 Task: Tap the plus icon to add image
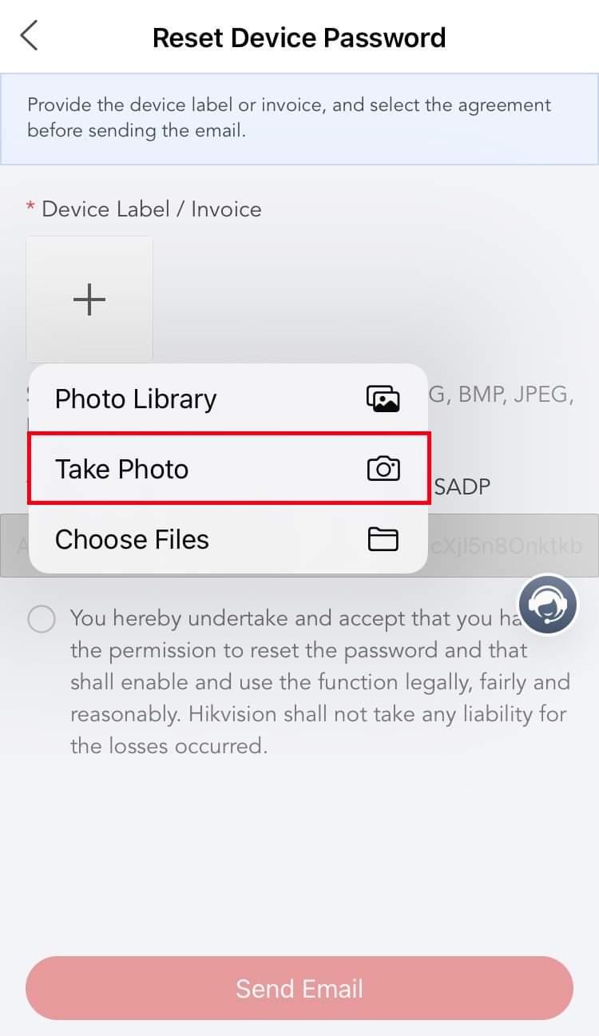pyautogui.click(x=89, y=300)
